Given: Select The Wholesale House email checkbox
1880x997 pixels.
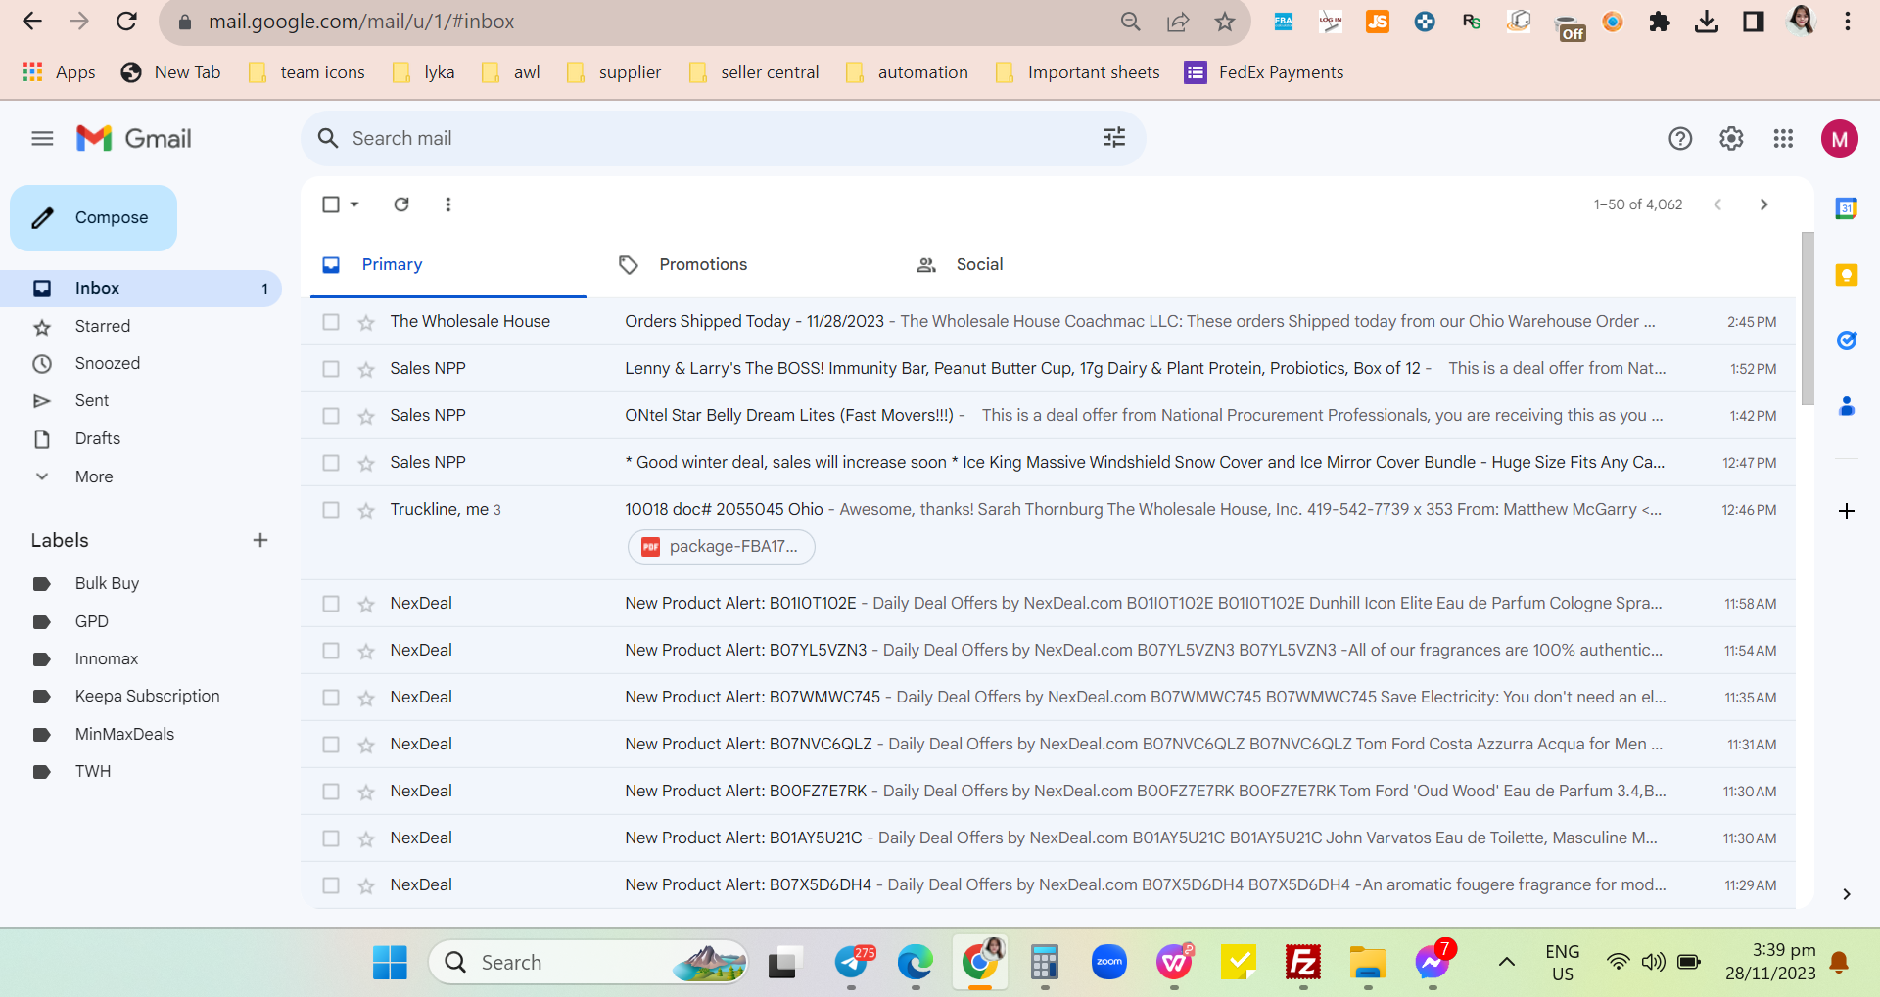Looking at the screenshot, I should coord(331,322).
